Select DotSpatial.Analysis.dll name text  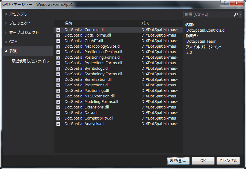pyautogui.click(x=84, y=124)
